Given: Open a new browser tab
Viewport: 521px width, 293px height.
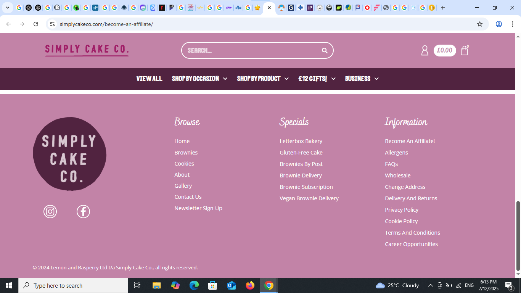Looking at the screenshot, I should 442,8.
